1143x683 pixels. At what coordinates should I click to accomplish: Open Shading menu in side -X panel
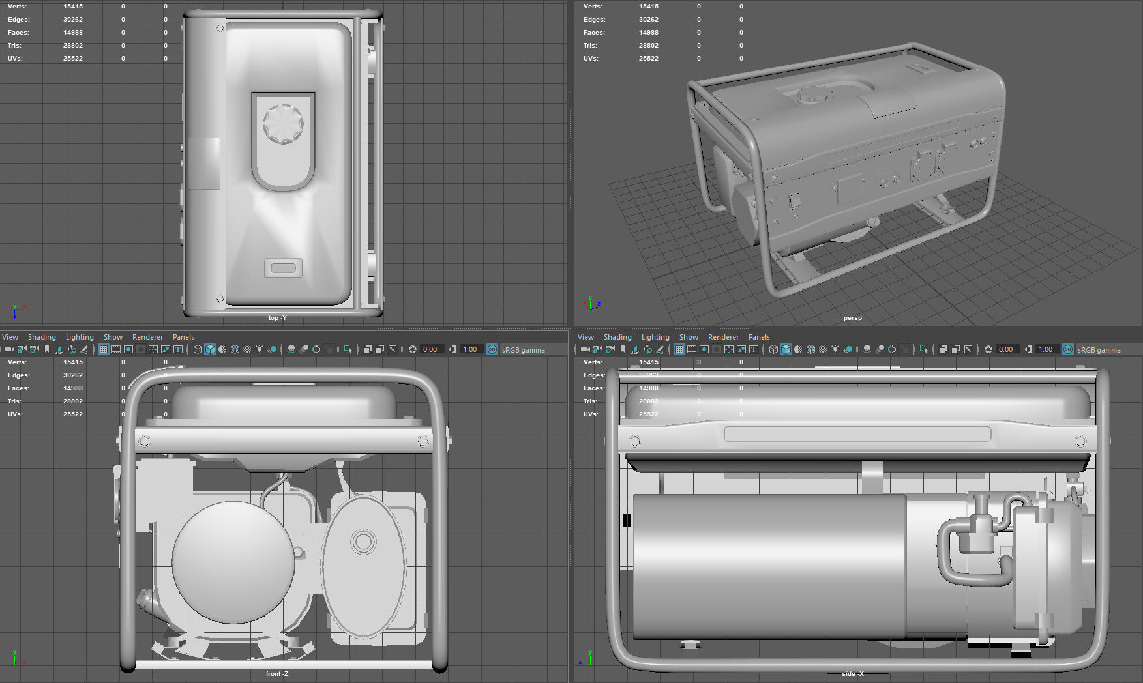click(x=617, y=337)
